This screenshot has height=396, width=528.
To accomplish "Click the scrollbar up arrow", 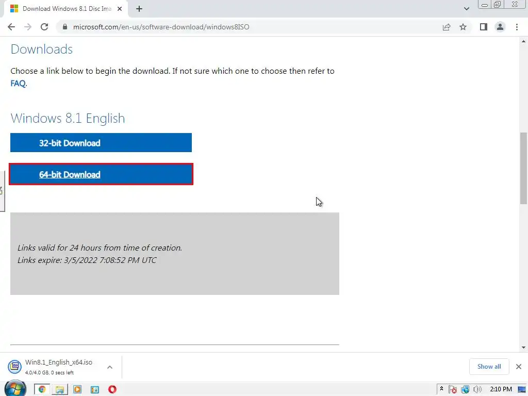I will (x=523, y=41).
